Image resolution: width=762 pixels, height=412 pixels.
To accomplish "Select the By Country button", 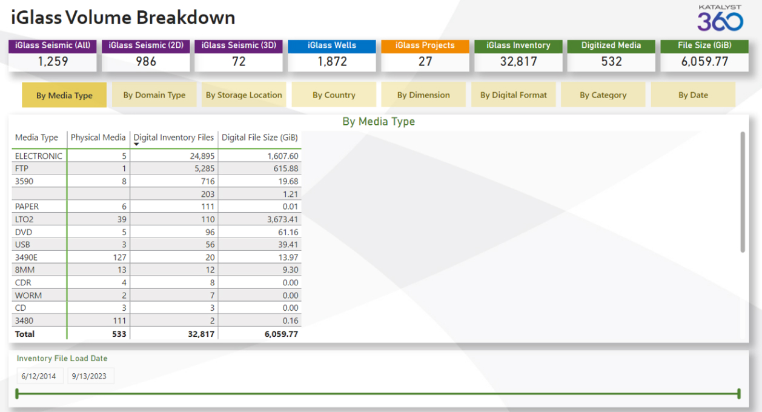I will click(x=334, y=95).
